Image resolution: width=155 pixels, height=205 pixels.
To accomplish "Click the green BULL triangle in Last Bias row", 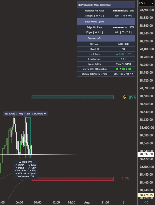I will click(x=117, y=54).
